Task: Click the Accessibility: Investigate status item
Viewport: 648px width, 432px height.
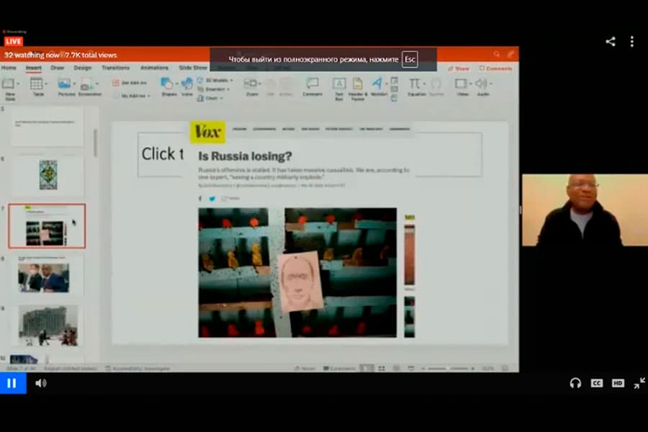Action: click(138, 368)
